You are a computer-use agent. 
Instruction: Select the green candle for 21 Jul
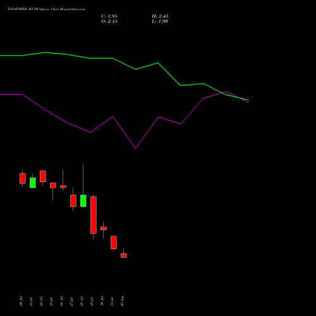tap(33, 183)
